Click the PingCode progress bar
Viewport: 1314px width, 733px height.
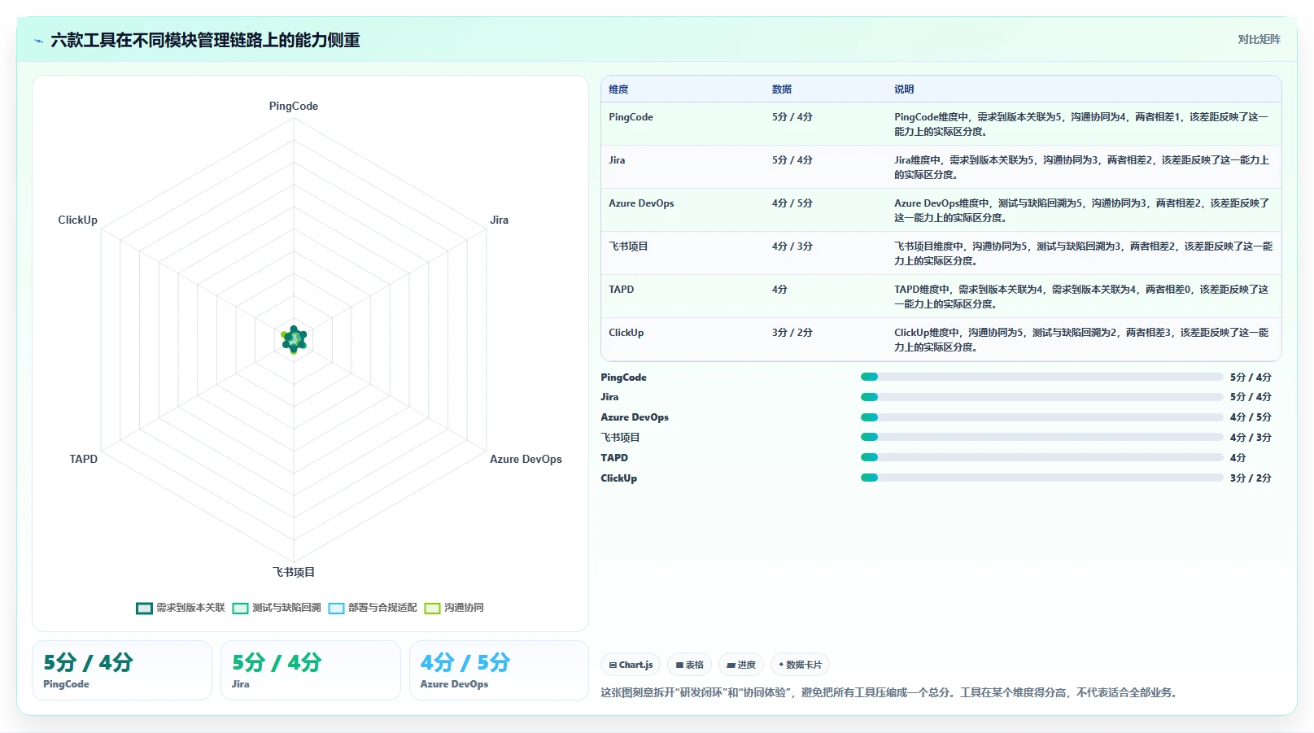pos(1042,377)
